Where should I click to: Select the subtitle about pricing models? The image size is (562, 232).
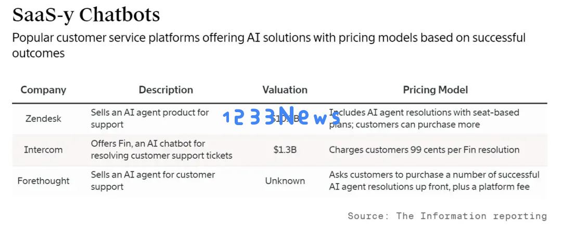[x=269, y=45]
